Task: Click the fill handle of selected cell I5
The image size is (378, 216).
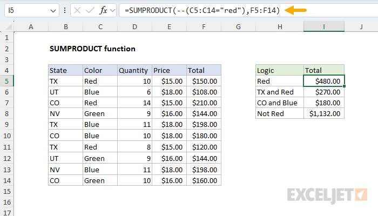Action: 345,86
